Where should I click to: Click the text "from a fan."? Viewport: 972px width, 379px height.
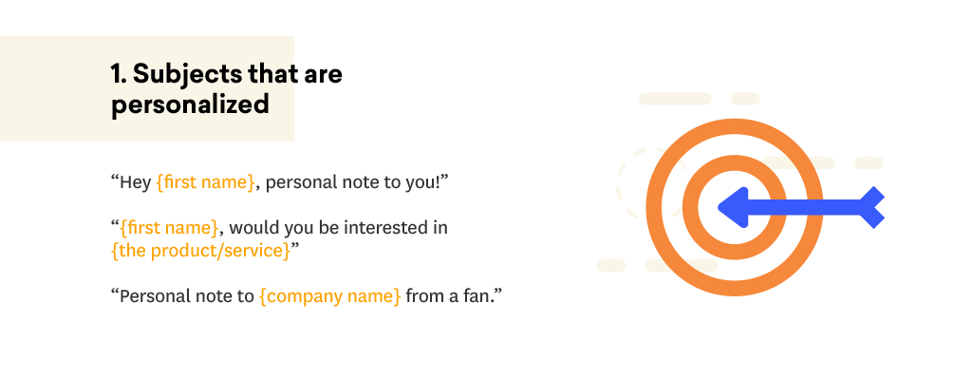pyautogui.click(x=453, y=295)
